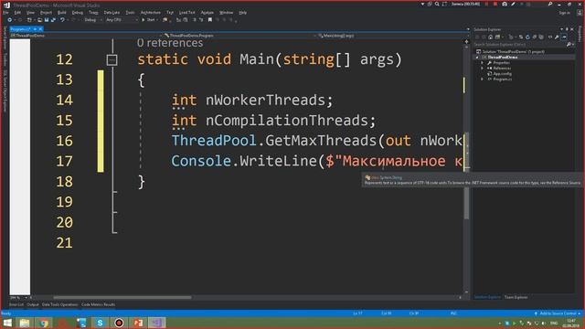Click Solution Explorer View Code icon
The width and height of the screenshot is (585, 329).
550,37
